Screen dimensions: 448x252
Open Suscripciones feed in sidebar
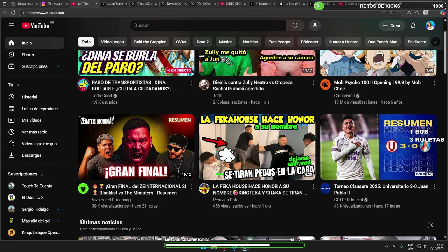(x=34, y=66)
